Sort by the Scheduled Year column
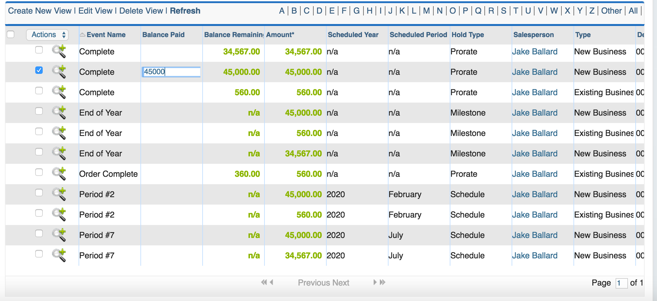Screen dimensions: 657x301 pyautogui.click(x=353, y=35)
